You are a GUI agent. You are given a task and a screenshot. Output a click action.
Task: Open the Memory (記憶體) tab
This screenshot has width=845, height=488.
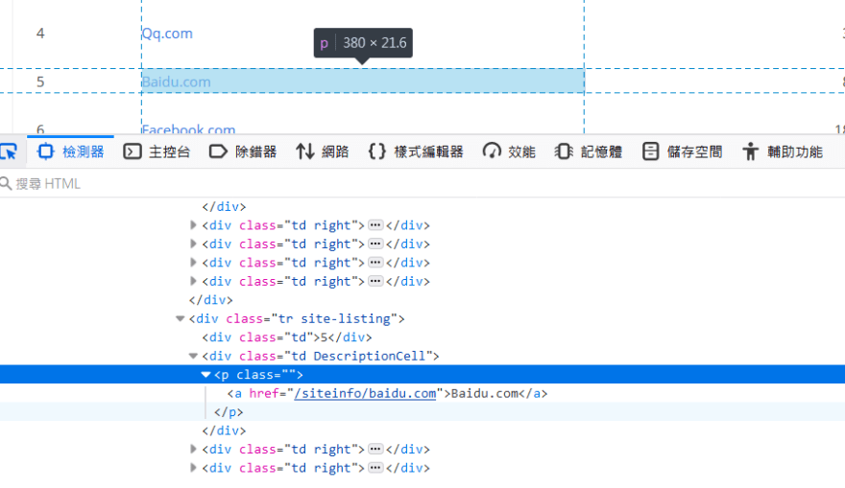pyautogui.click(x=589, y=151)
